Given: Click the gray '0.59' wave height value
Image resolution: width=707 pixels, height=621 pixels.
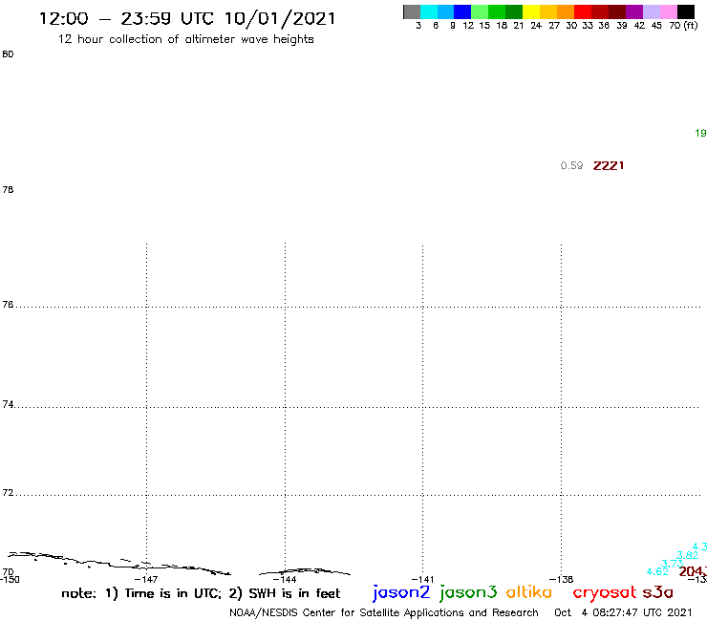Looking at the screenshot, I should tap(571, 165).
